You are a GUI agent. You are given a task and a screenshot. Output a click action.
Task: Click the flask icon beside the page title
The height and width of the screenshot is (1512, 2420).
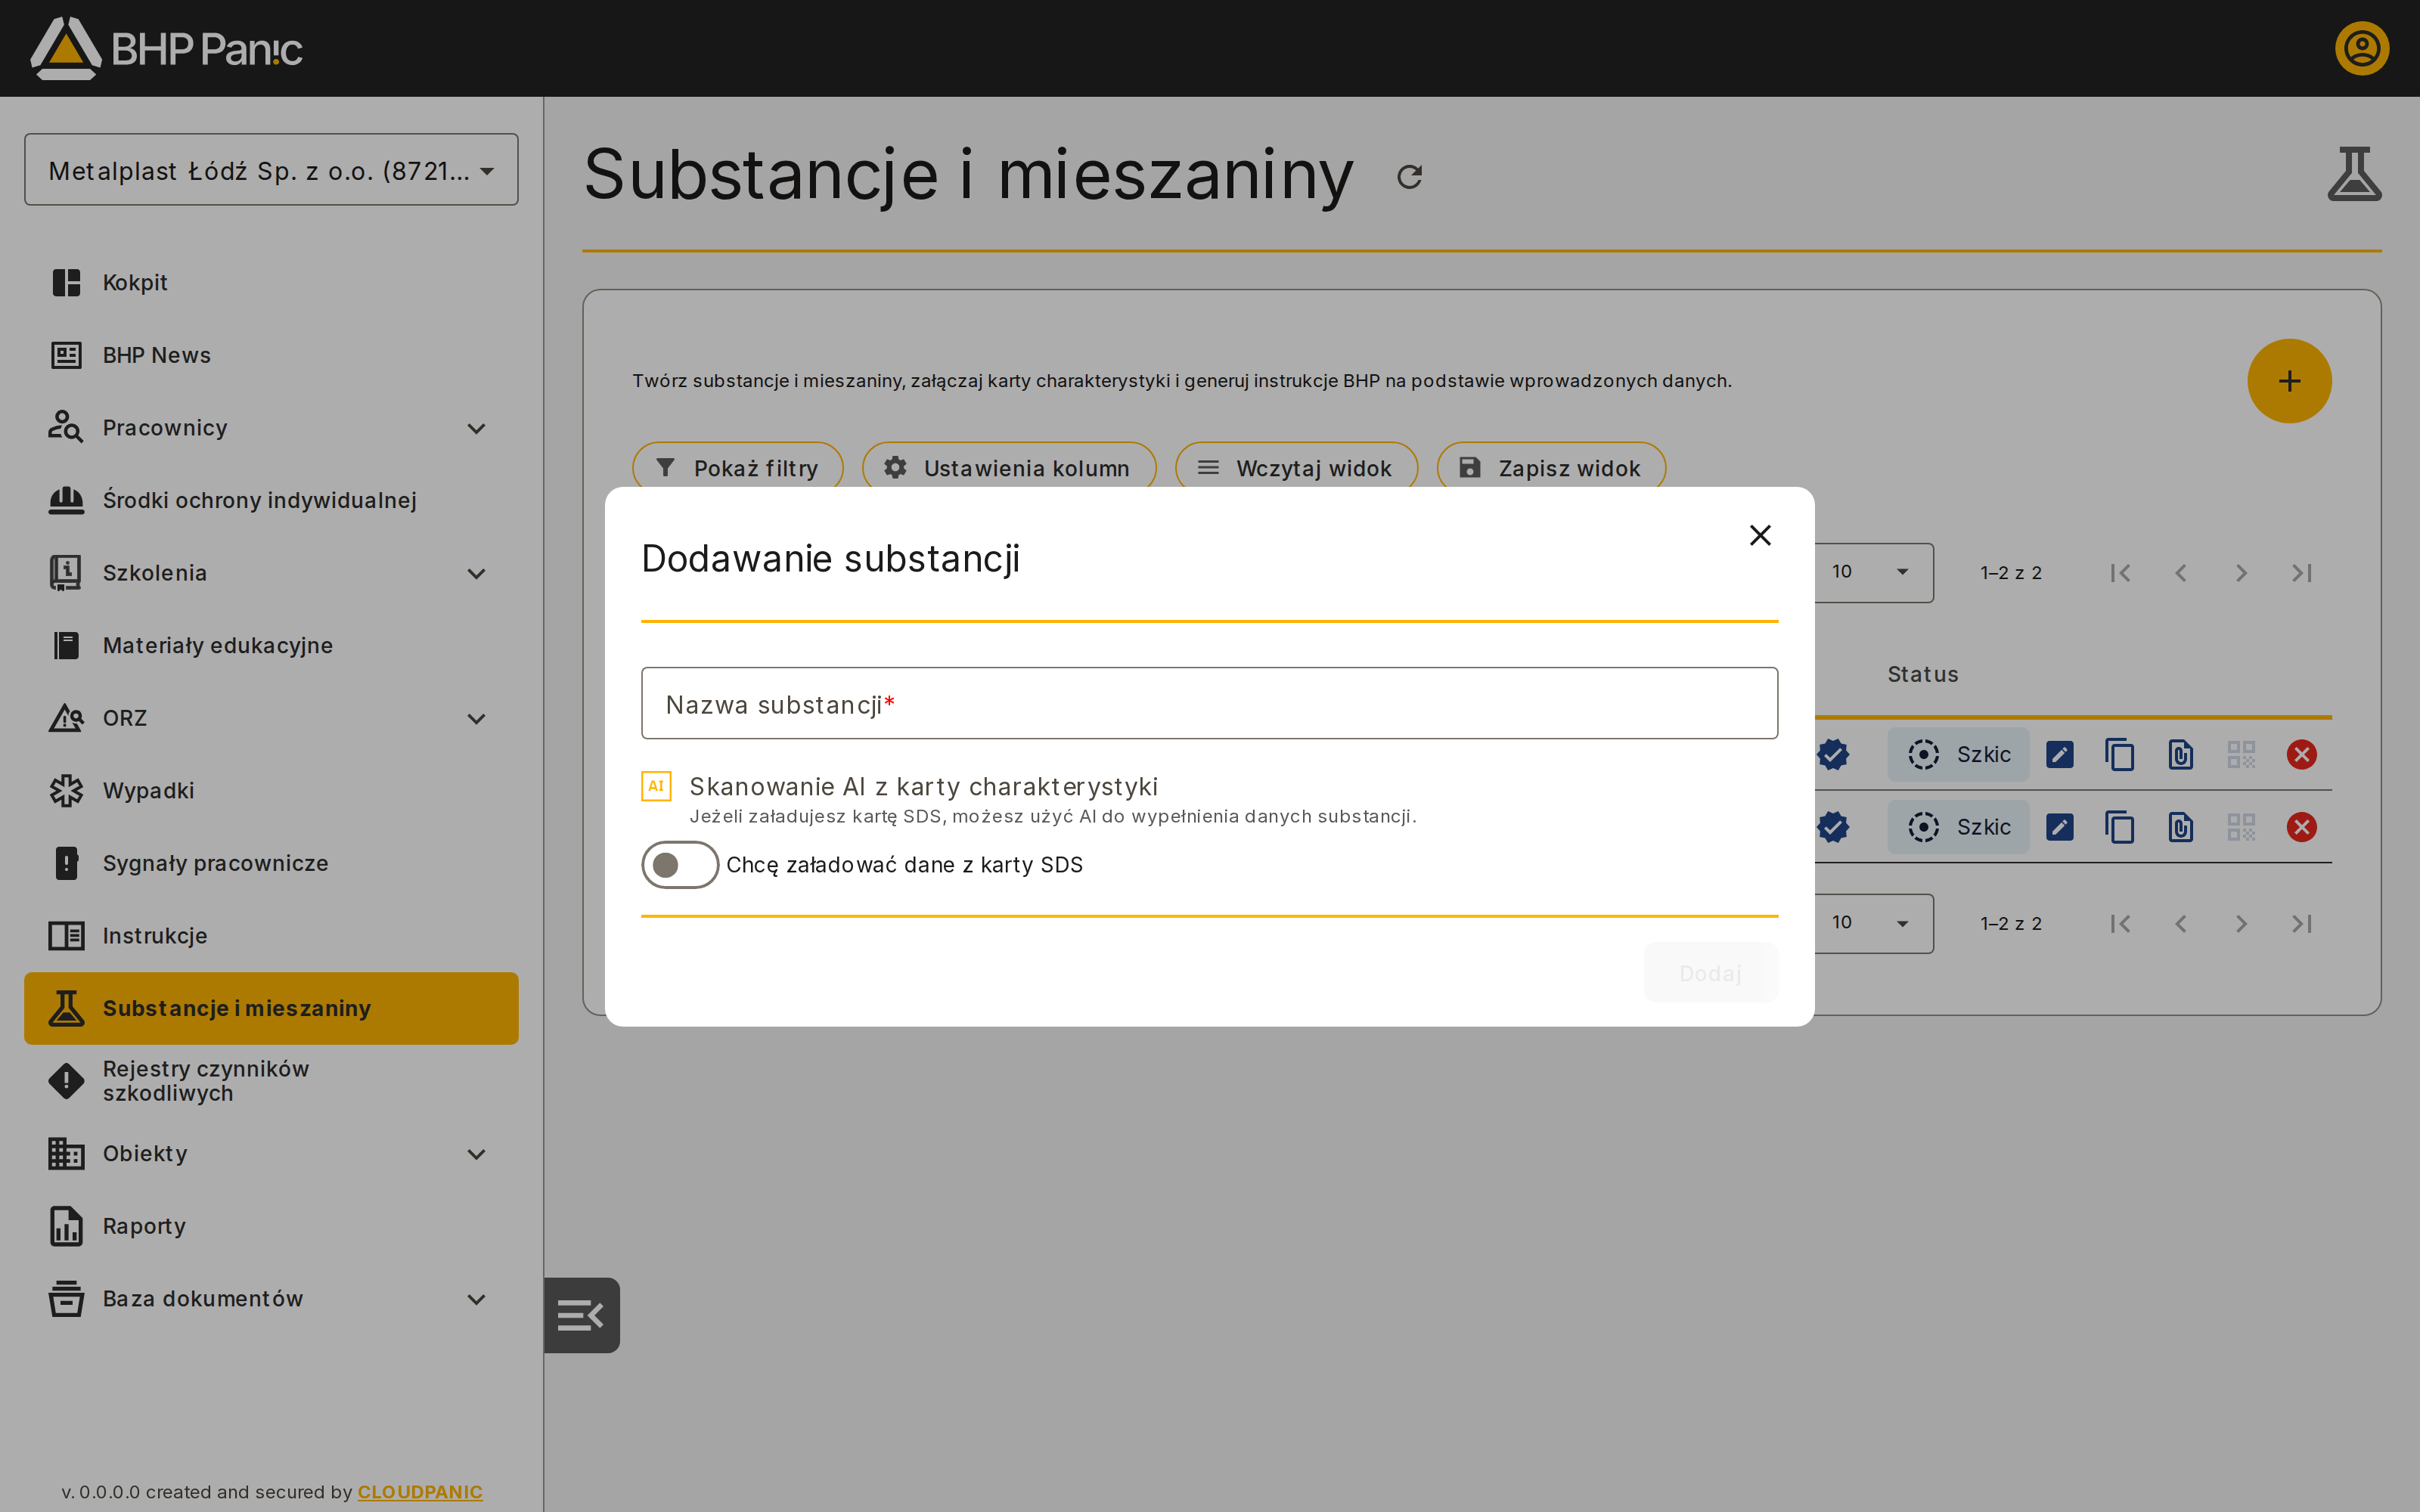[2354, 174]
